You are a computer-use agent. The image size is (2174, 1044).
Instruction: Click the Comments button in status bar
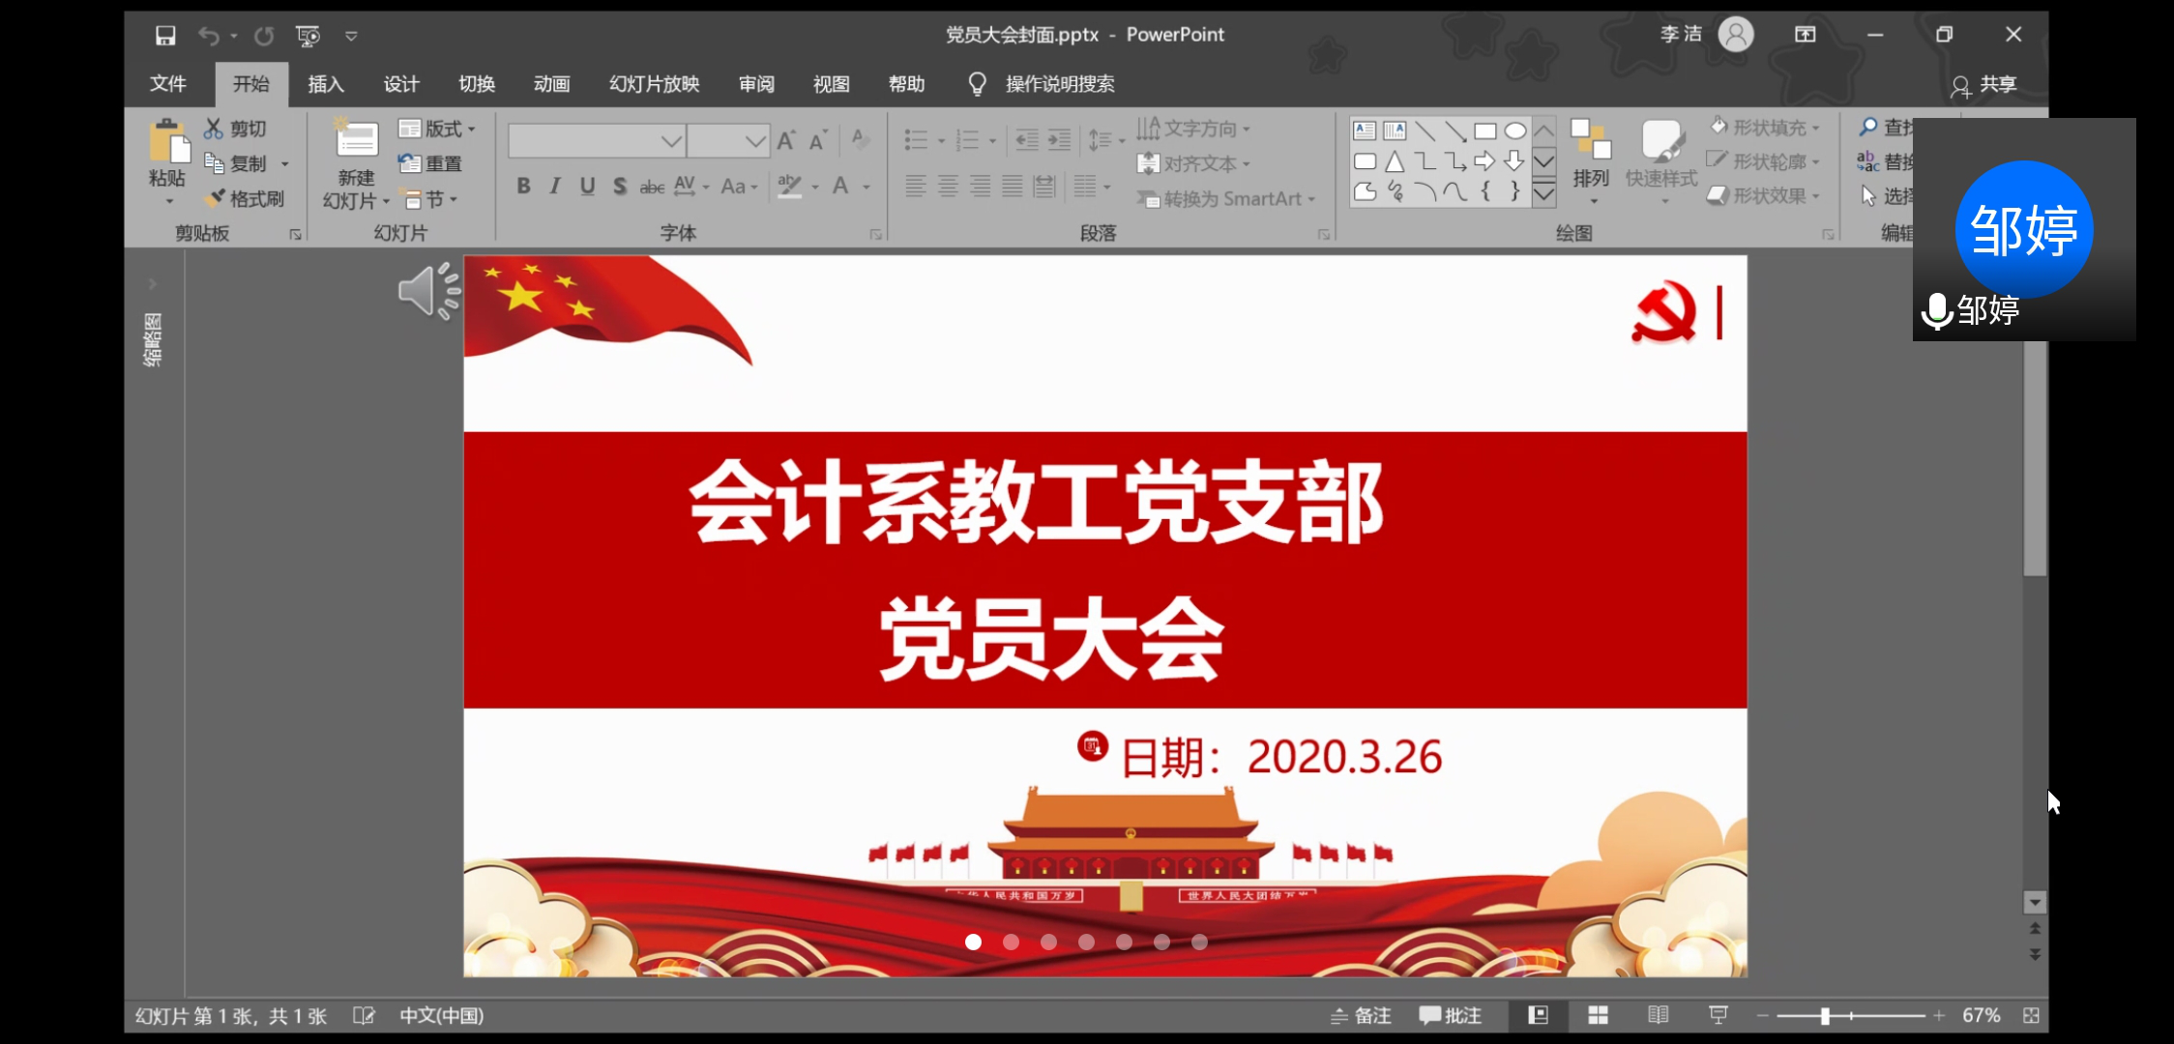tap(1450, 1015)
